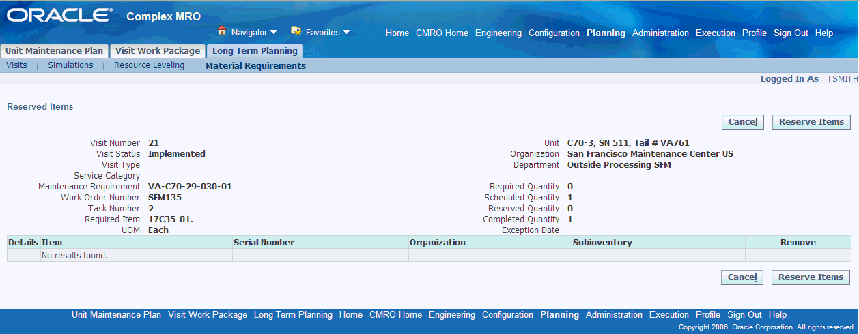This screenshot has height=334, width=859.
Task: Click the footer Sign Out link
Action: [744, 315]
